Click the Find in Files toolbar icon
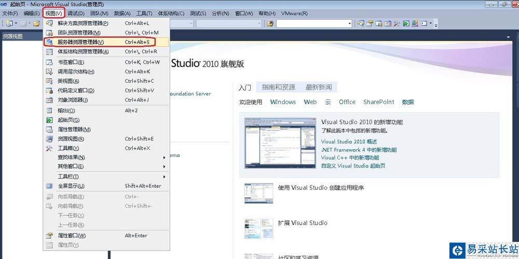Viewport: 519px width, 259px height. [270, 23]
